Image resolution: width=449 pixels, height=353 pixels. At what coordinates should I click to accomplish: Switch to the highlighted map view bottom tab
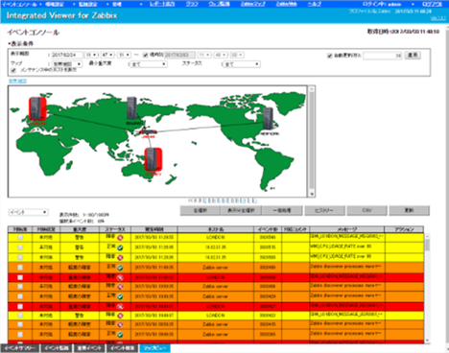coord(154,348)
